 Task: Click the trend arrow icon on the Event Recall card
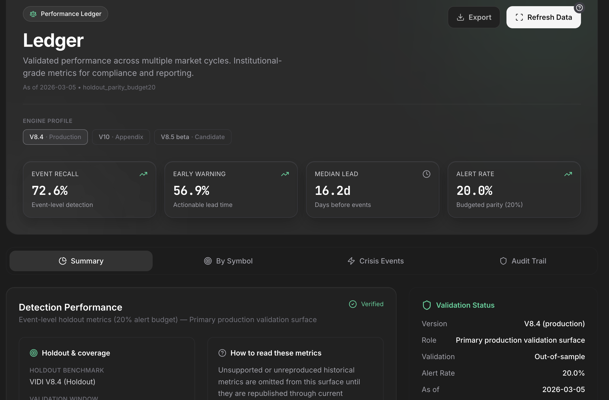(143, 174)
